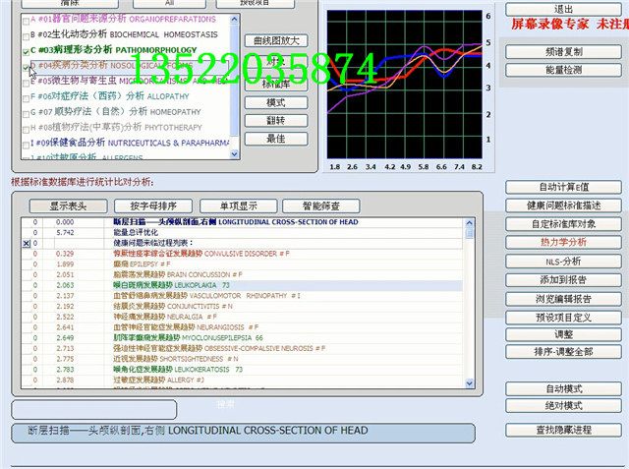Open 智能筛查 smart screening

322,205
